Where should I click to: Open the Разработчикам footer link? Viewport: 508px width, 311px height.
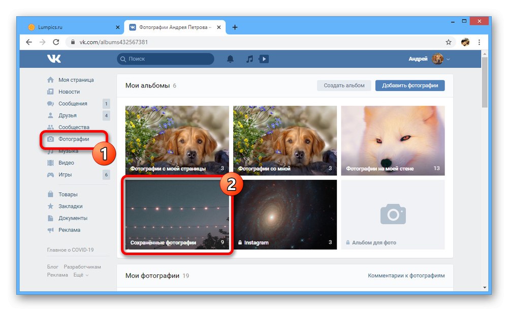pyautogui.click(x=82, y=267)
